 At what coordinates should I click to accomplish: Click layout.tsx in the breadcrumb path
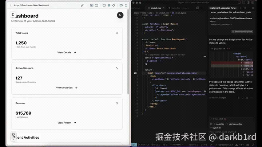point(164,13)
